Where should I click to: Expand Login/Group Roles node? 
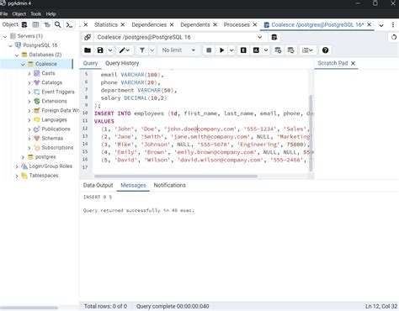[17, 166]
